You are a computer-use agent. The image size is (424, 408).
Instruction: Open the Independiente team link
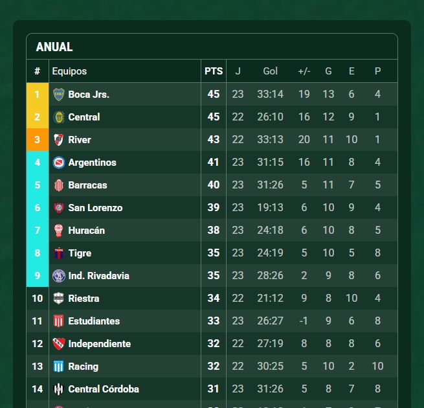pos(100,344)
